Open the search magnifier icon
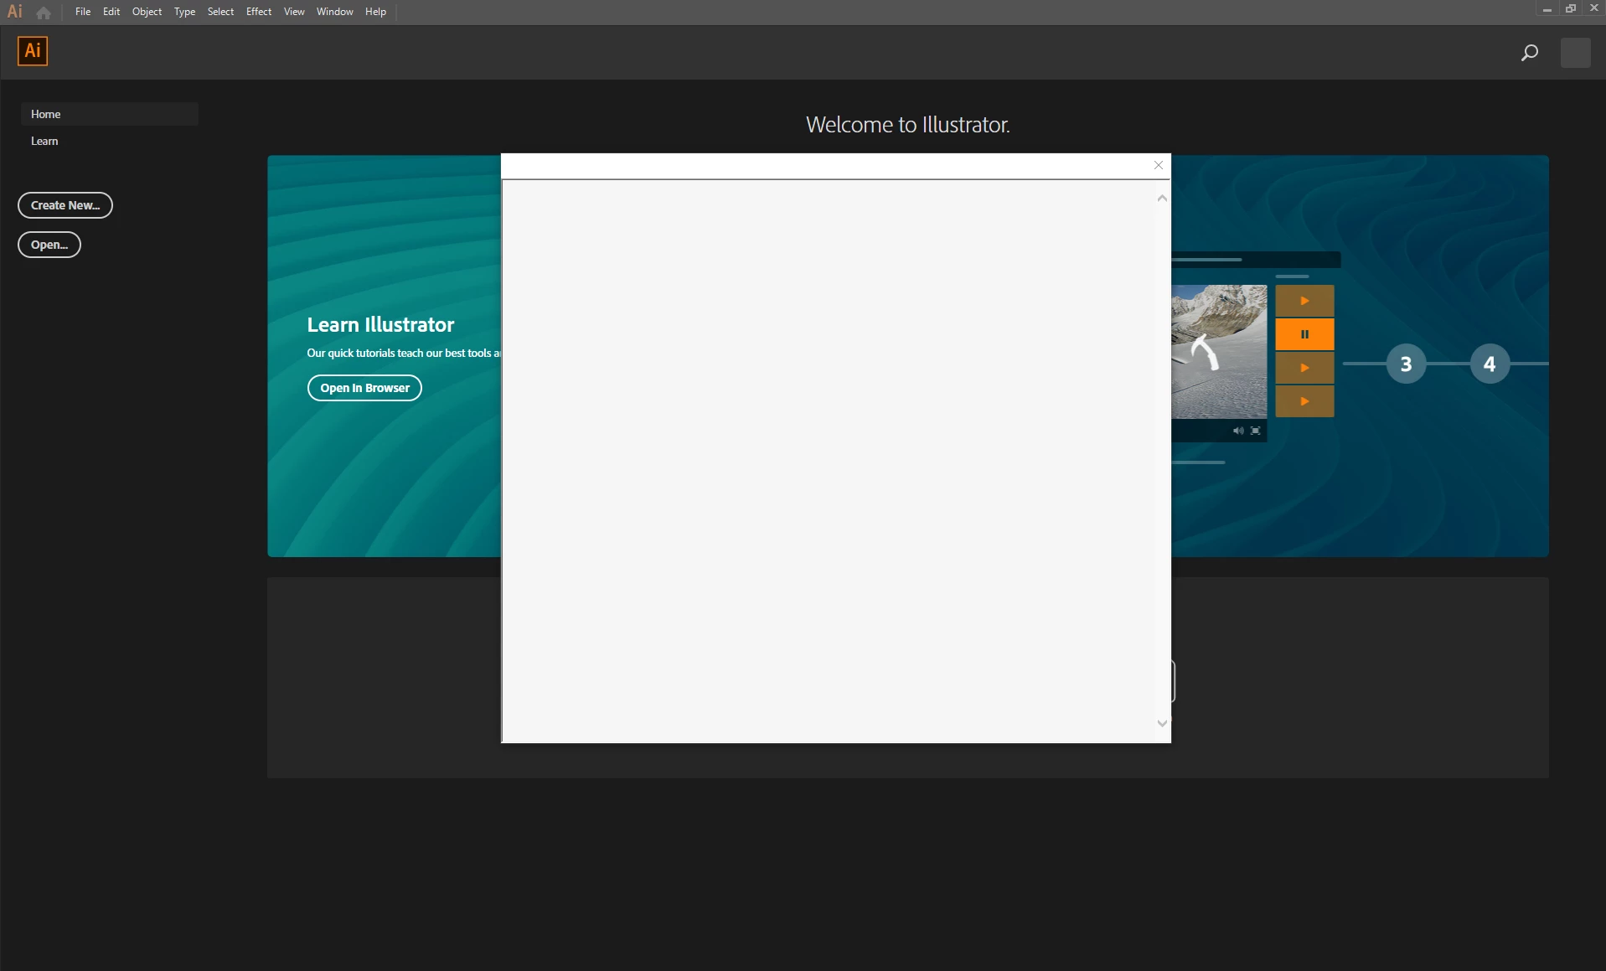The height and width of the screenshot is (971, 1606). click(1529, 53)
